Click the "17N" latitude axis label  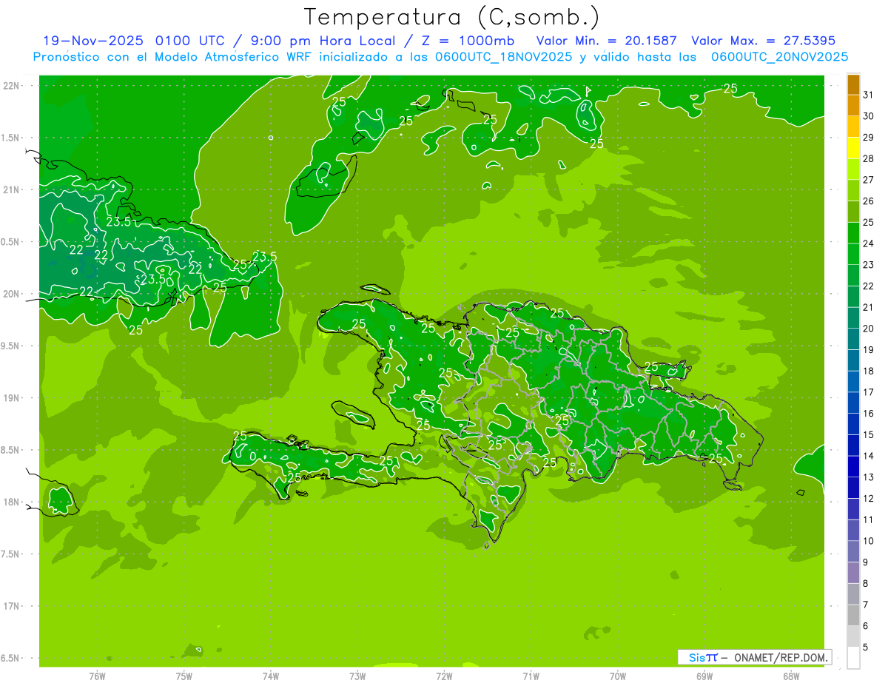(x=11, y=606)
